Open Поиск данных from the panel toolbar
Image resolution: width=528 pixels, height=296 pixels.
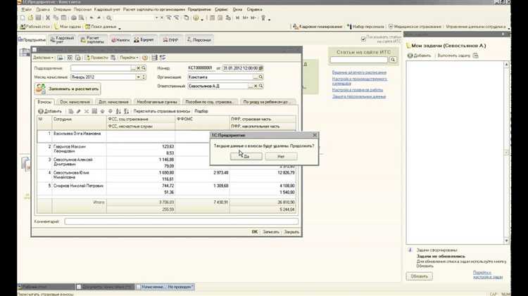pos(101,27)
